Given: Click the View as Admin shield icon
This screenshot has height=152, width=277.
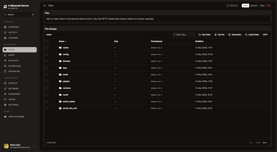Looking at the screenshot, I should point(5,117).
